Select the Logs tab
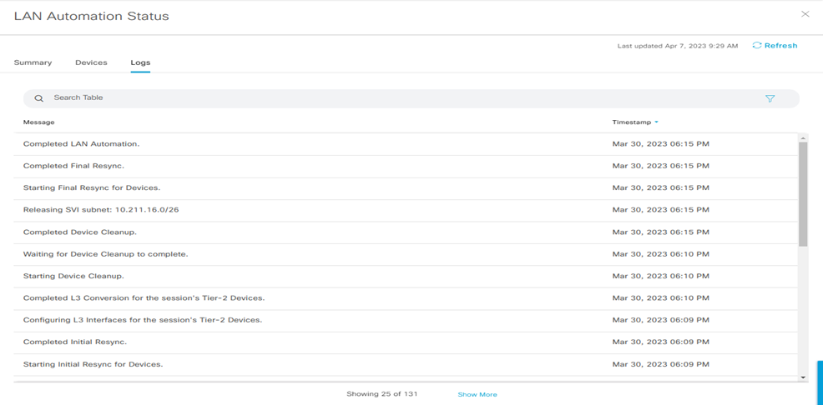Image resolution: width=823 pixels, height=405 pixels. (x=140, y=62)
